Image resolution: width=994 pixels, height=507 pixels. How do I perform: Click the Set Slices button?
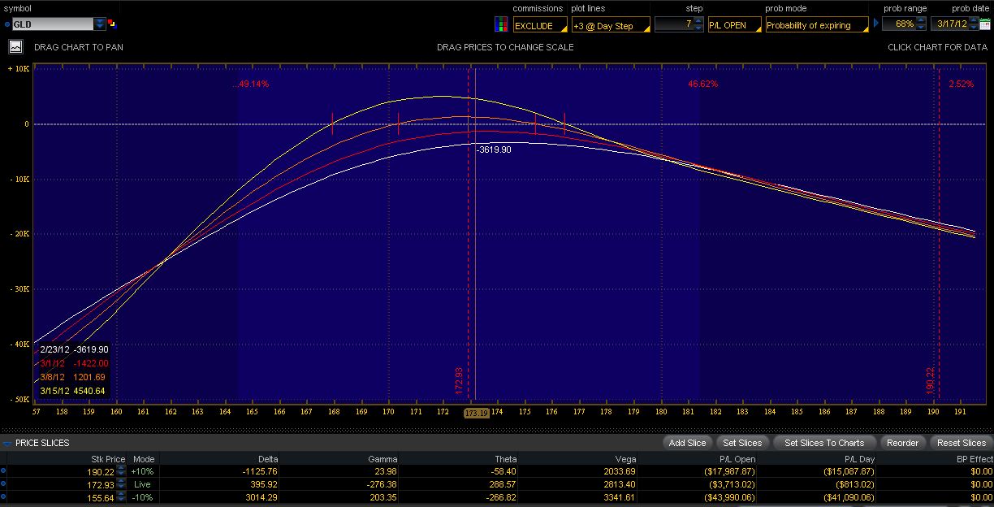point(742,443)
